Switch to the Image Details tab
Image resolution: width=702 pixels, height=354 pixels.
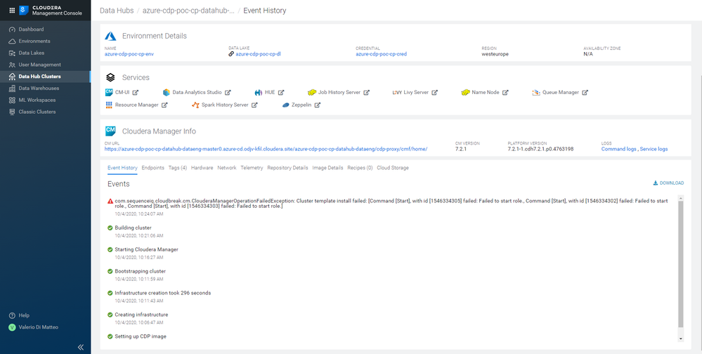click(327, 169)
